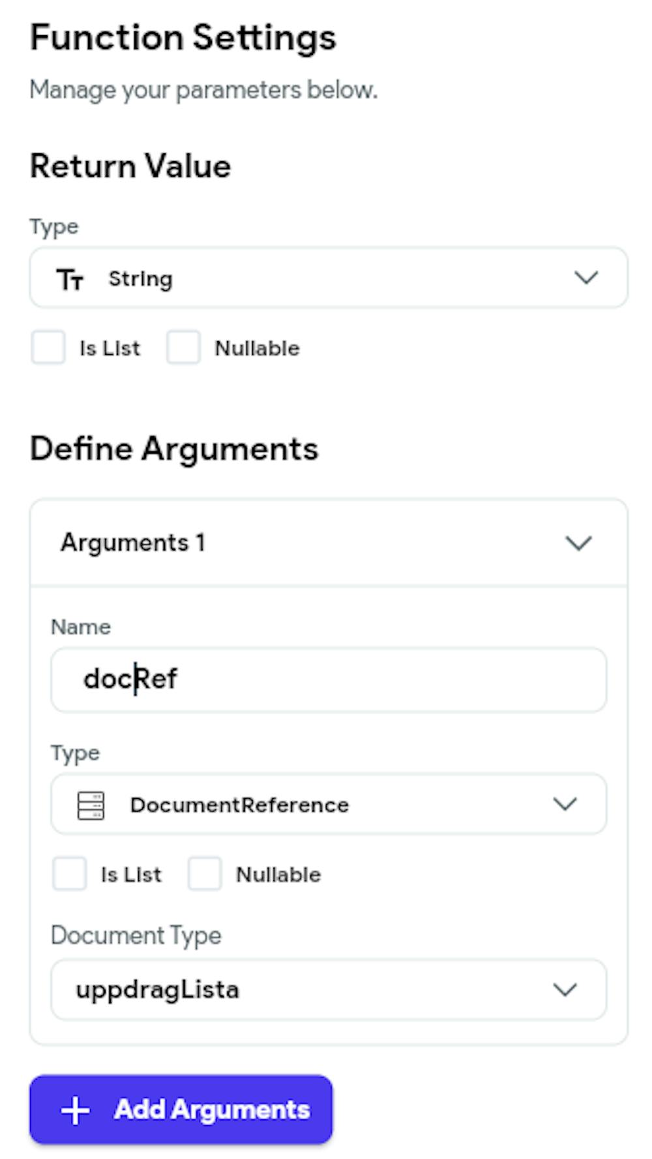Screen dimensions: 652x1159
Task: Click the chevron arrow in the DocumentReference field
Action: point(565,804)
